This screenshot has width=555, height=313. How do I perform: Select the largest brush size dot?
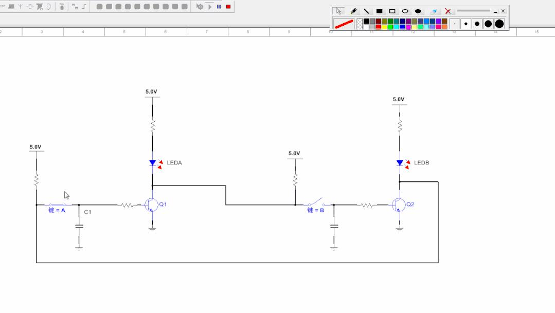pyautogui.click(x=499, y=24)
